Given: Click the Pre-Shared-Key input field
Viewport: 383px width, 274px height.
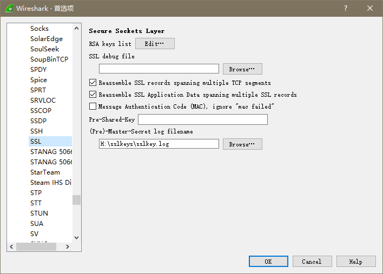Looking at the screenshot, I should (x=202, y=119).
